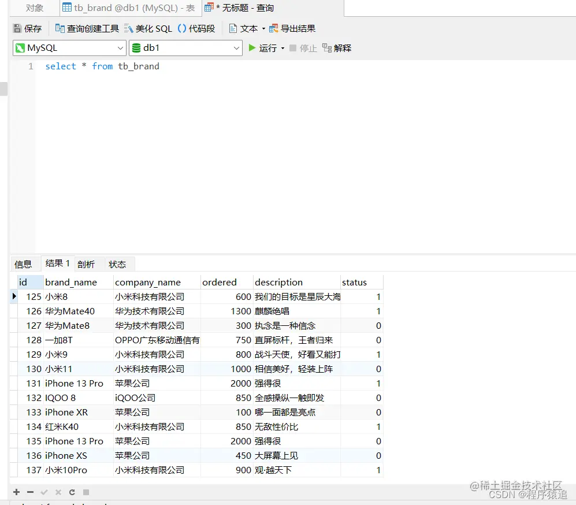The width and height of the screenshot is (576, 505).
Task: Click the cell 一加8T
Action: point(78,340)
